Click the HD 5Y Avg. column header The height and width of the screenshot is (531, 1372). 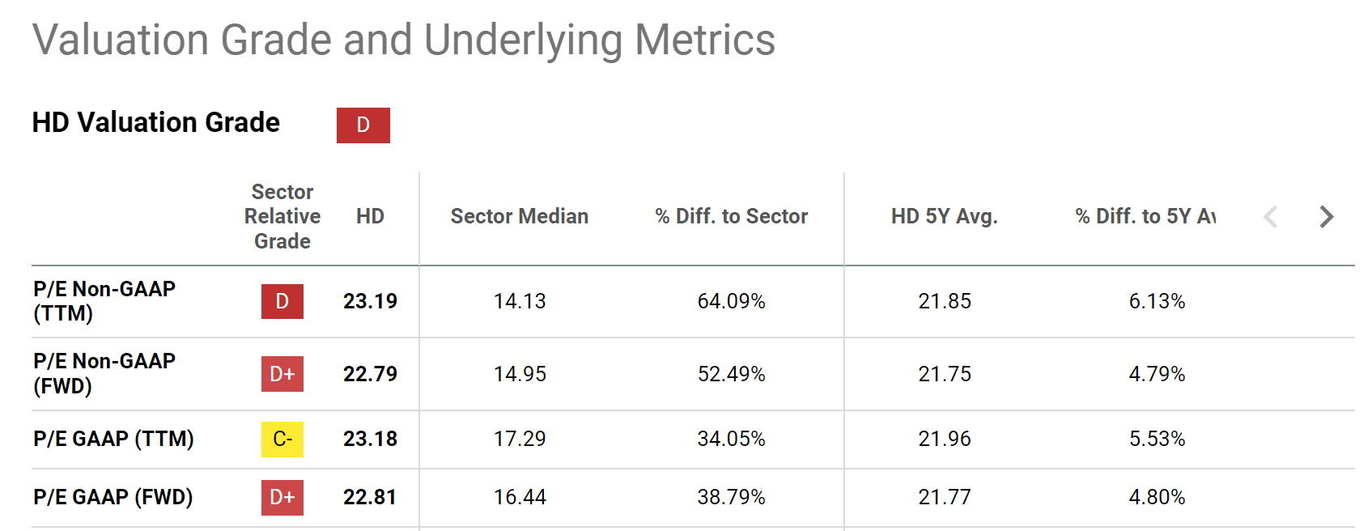(x=944, y=216)
